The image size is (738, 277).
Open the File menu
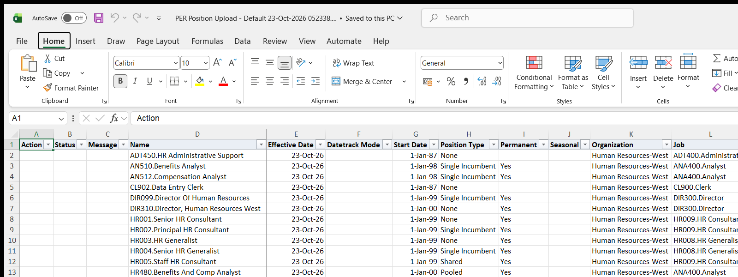point(22,41)
